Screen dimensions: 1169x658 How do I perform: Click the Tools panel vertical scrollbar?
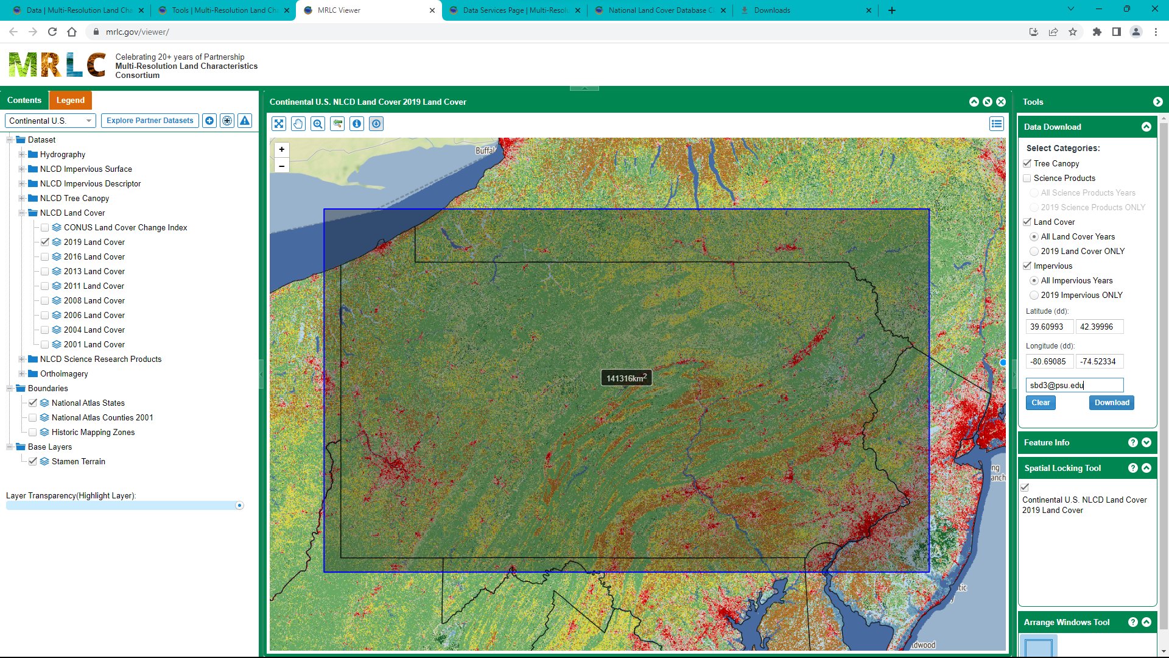point(1164,375)
